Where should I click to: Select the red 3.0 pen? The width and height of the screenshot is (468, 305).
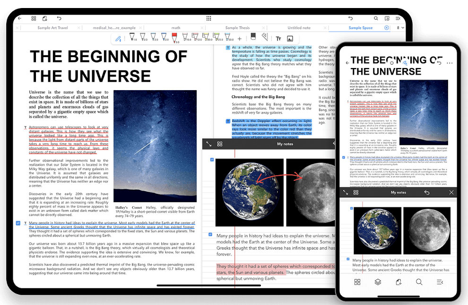175,38
